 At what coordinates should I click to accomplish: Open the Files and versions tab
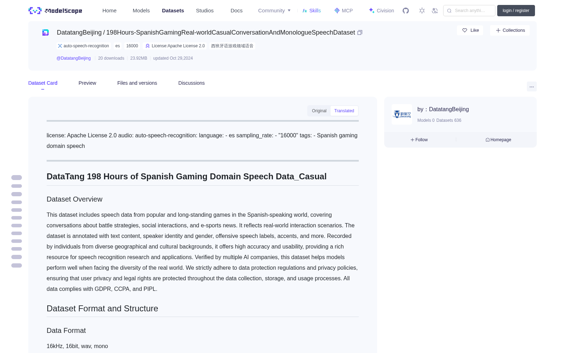click(137, 83)
